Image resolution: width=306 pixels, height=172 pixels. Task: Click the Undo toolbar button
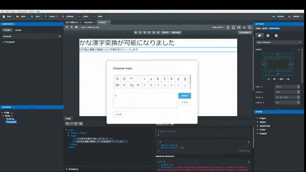[83, 17]
